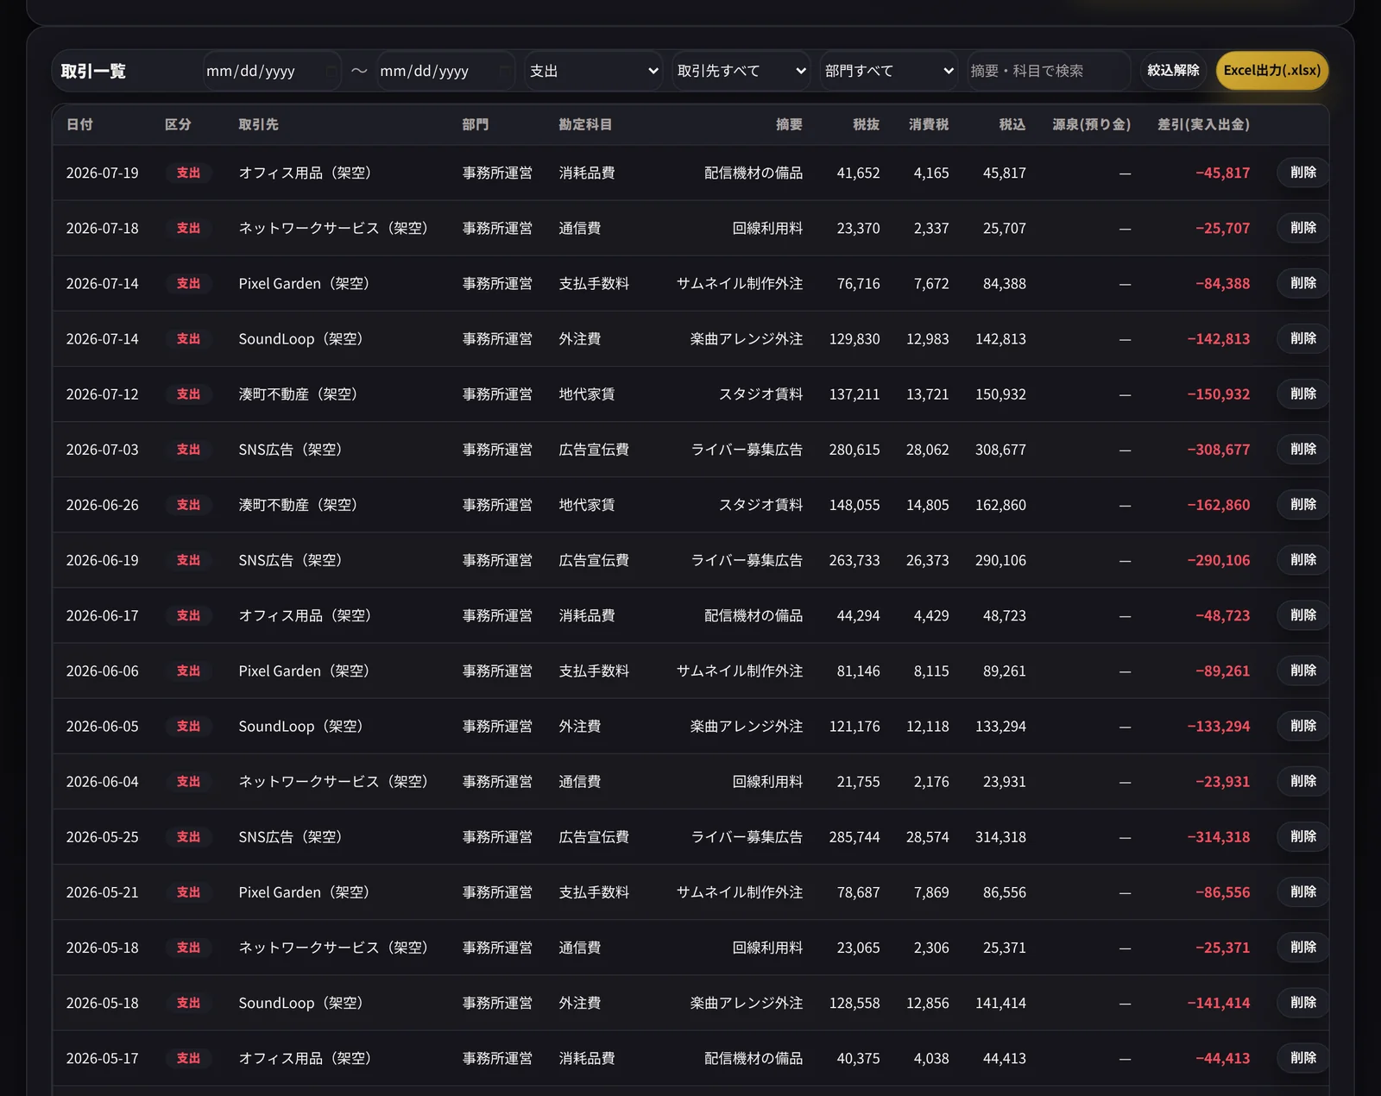Click the 差引(実入出金) column header

click(x=1203, y=124)
